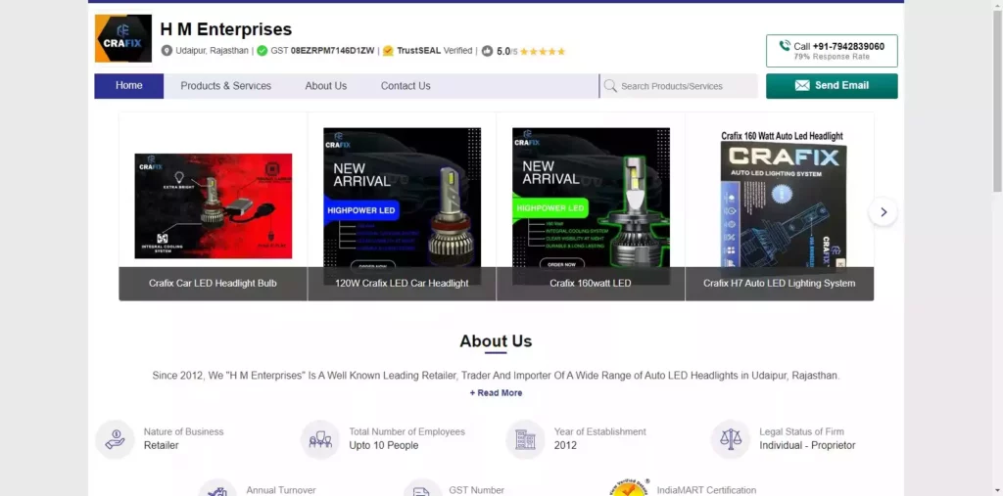Click the IndiaMART Certification badge icon
The height and width of the screenshot is (496, 1003).
click(629, 488)
